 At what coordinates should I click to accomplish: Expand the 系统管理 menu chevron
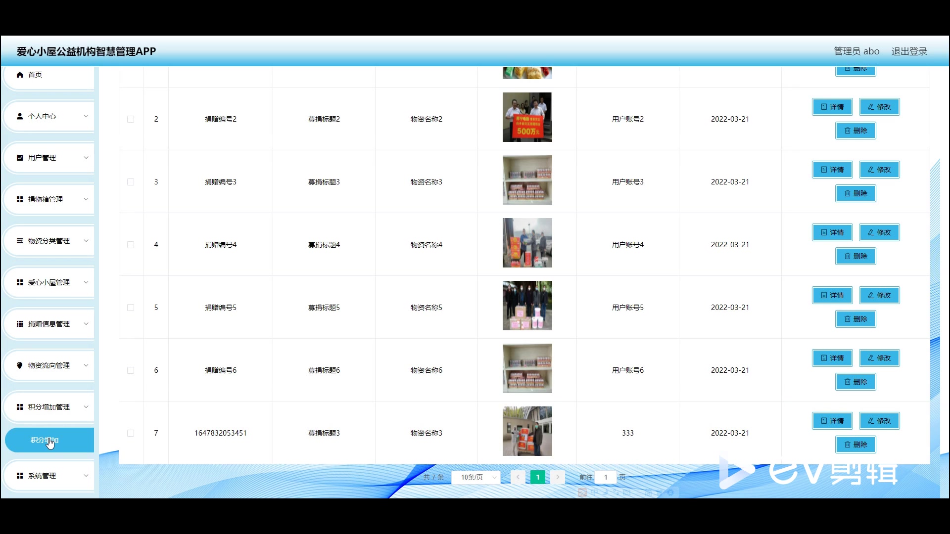[x=86, y=476]
